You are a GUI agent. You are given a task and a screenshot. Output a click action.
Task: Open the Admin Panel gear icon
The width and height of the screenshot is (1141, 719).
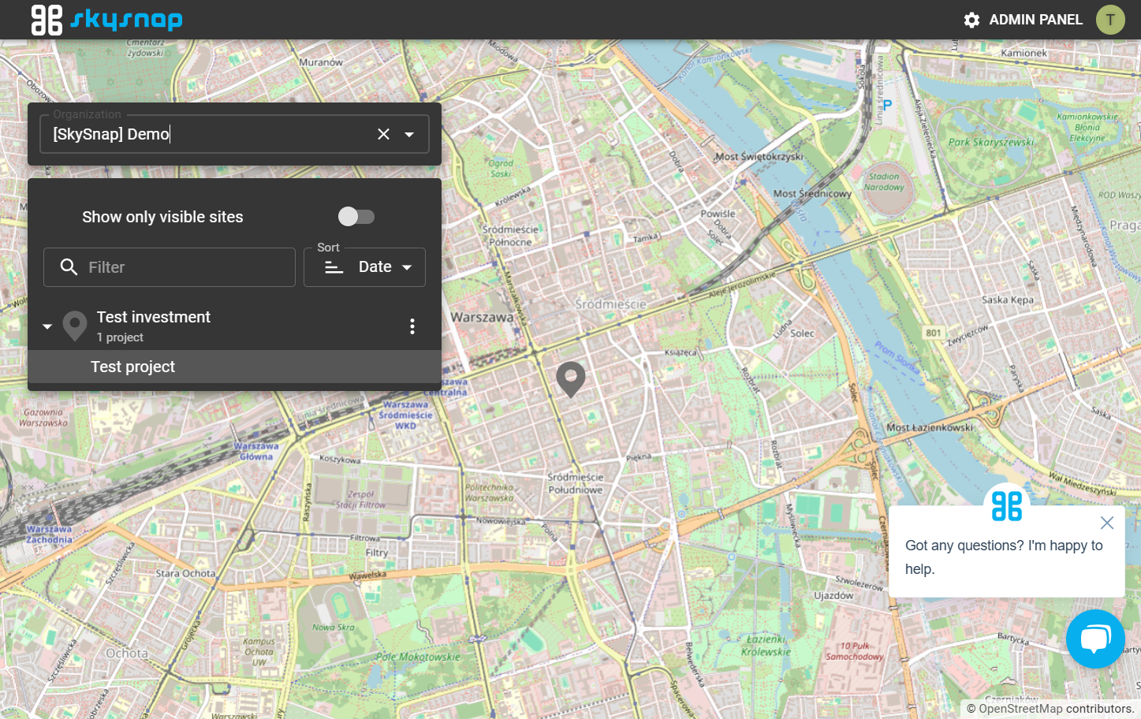point(971,20)
